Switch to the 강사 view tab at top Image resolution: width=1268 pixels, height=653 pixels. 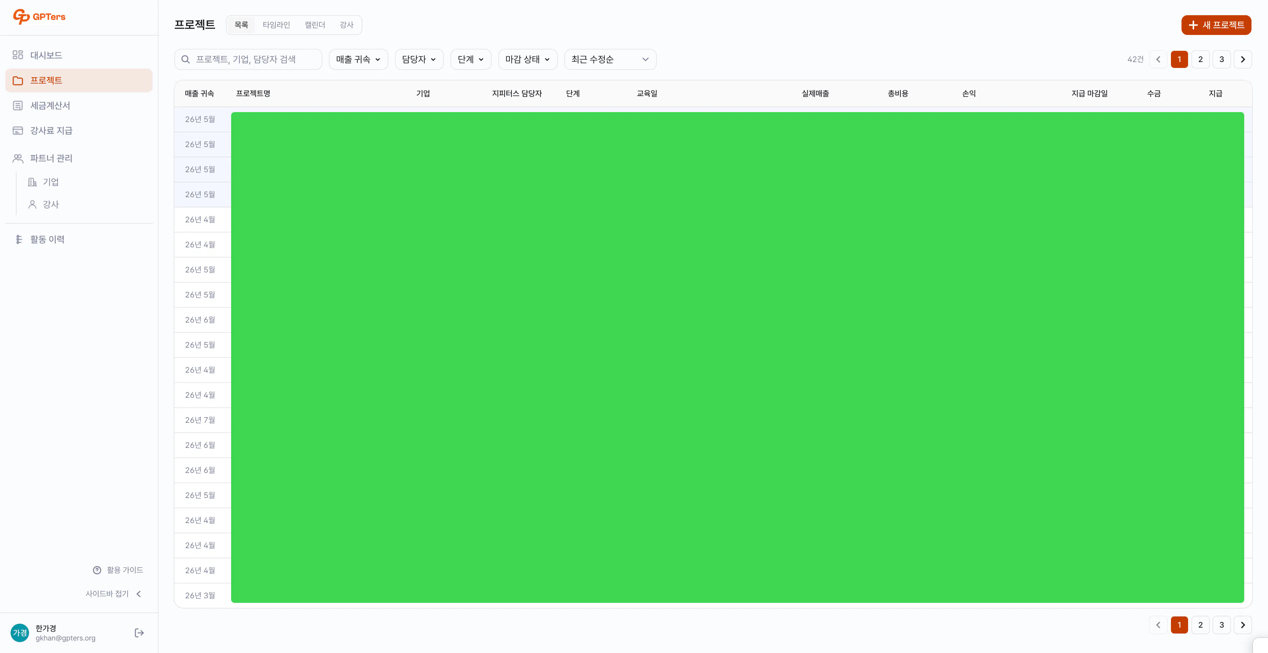tap(346, 25)
